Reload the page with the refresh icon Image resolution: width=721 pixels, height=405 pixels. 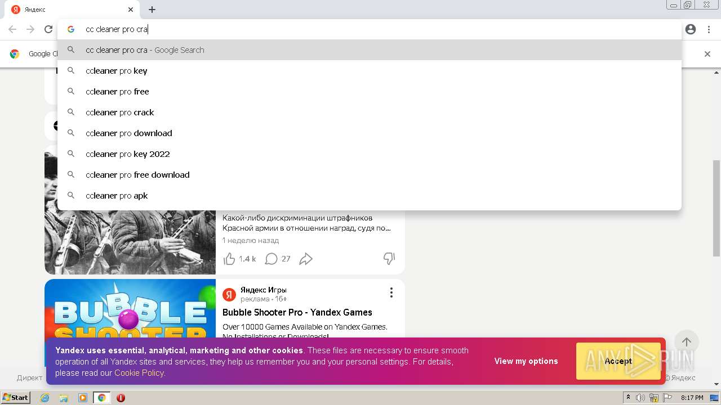tap(48, 29)
